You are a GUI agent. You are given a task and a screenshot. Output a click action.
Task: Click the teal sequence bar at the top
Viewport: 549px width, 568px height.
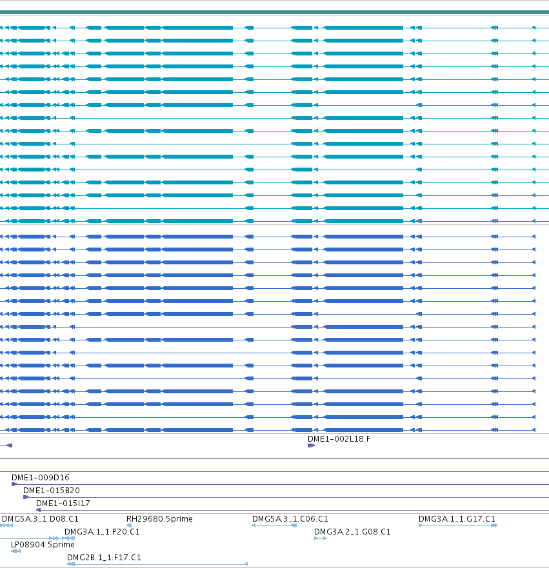click(274, 12)
